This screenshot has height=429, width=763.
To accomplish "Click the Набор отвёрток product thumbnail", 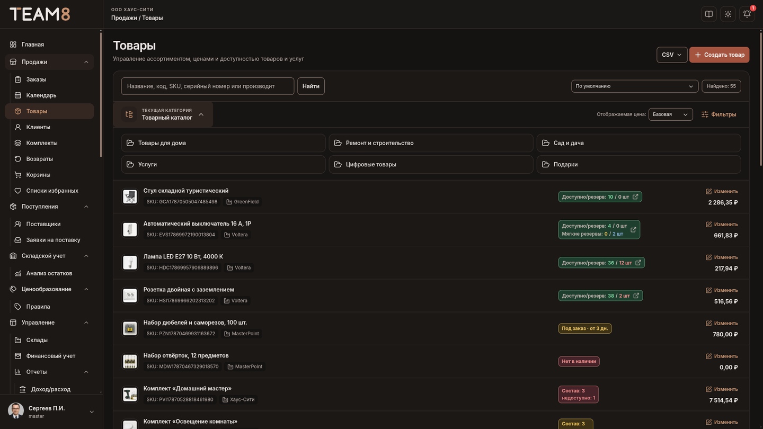I will tap(130, 361).
